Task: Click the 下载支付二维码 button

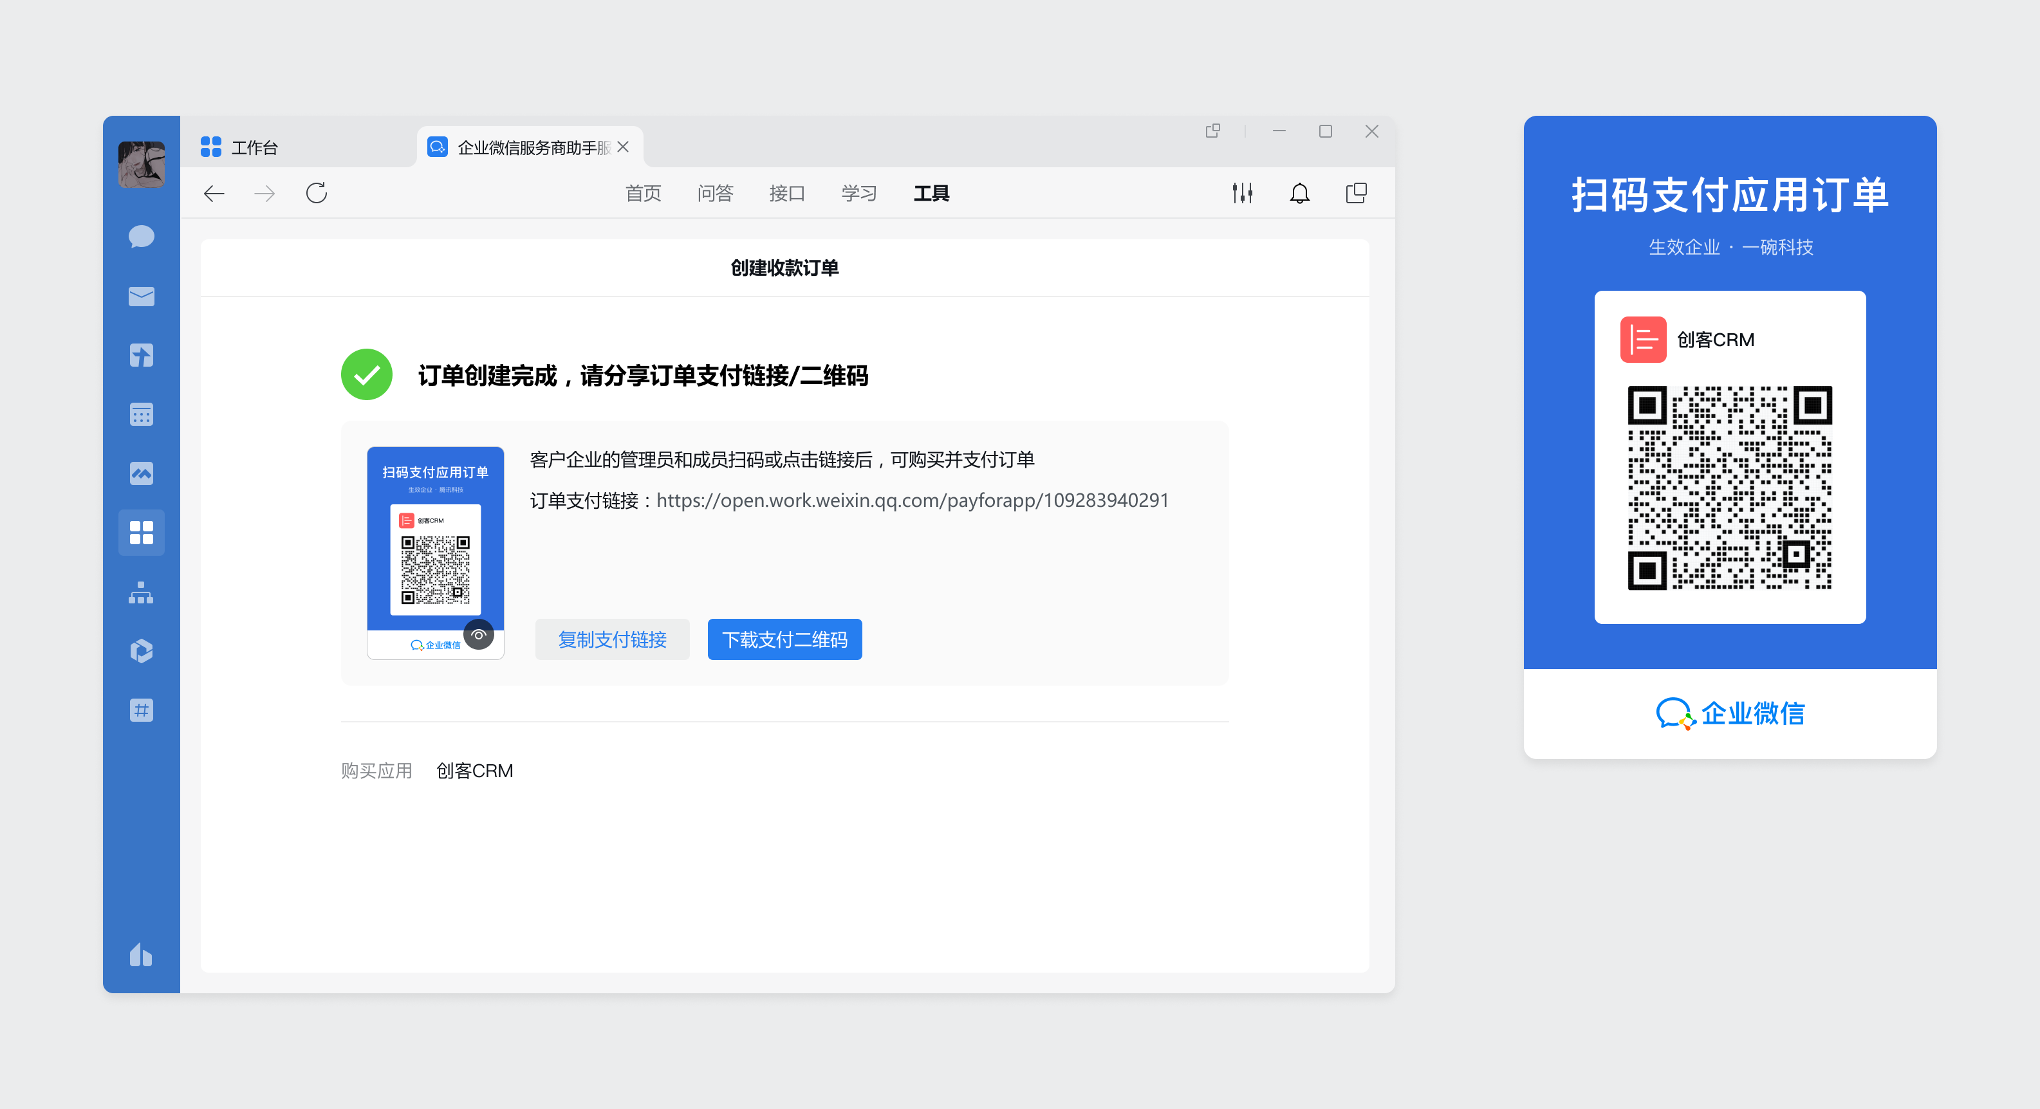Action: point(785,639)
